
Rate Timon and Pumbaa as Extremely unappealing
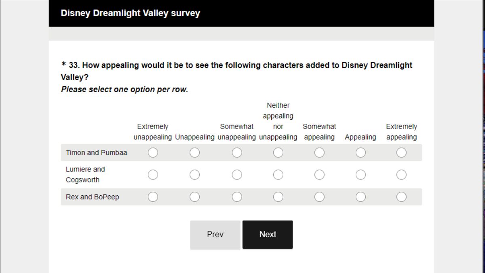153,152
